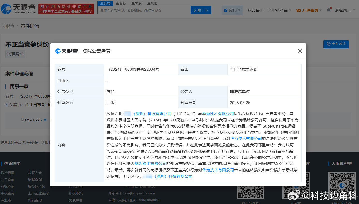Focus the company name search input
Image resolution: width=359 pixels, height=204 pixels.
(144, 10)
